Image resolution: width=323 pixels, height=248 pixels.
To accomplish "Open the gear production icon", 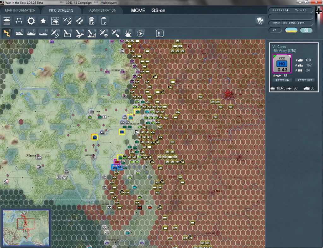I will 31,21.
